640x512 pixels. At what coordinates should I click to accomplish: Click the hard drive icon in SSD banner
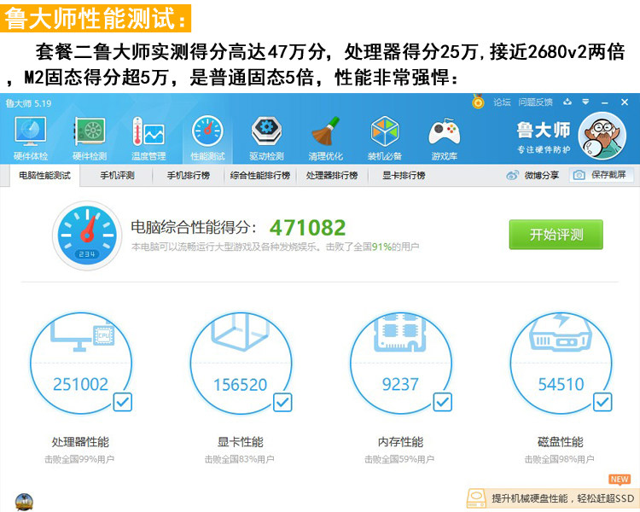476,498
